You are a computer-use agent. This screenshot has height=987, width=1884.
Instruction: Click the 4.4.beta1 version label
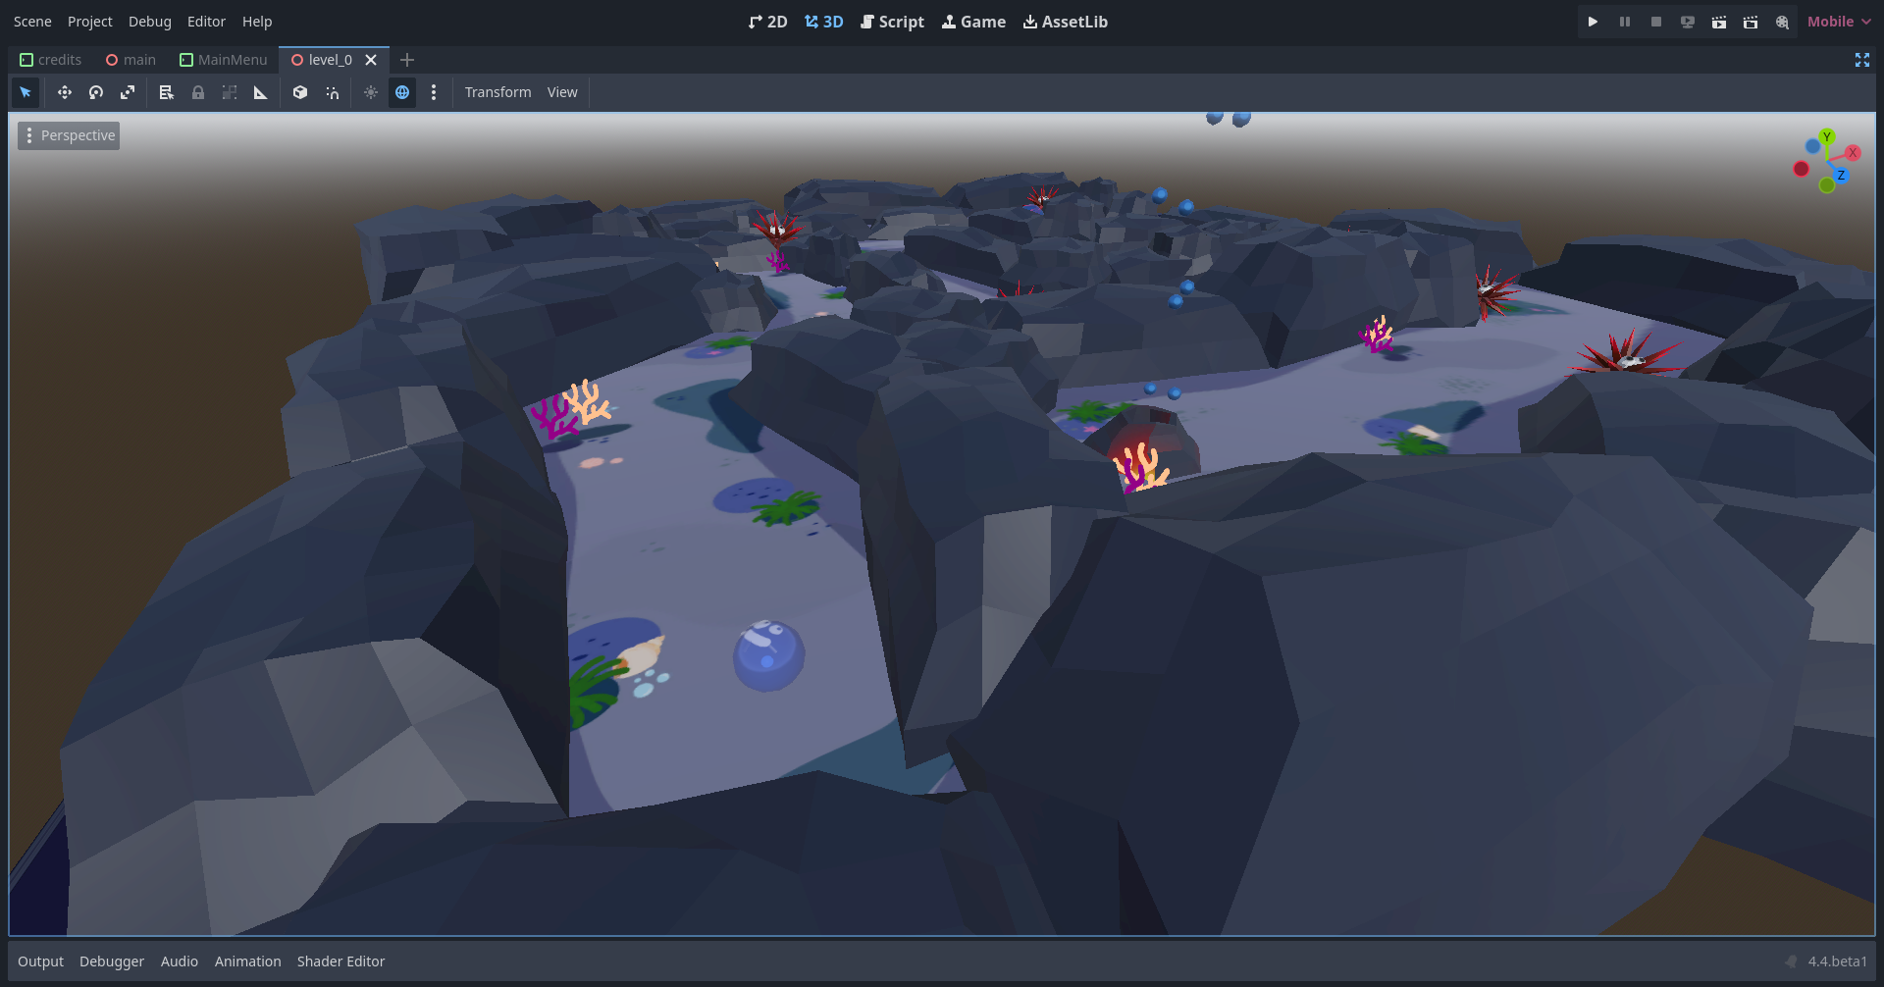(1837, 961)
